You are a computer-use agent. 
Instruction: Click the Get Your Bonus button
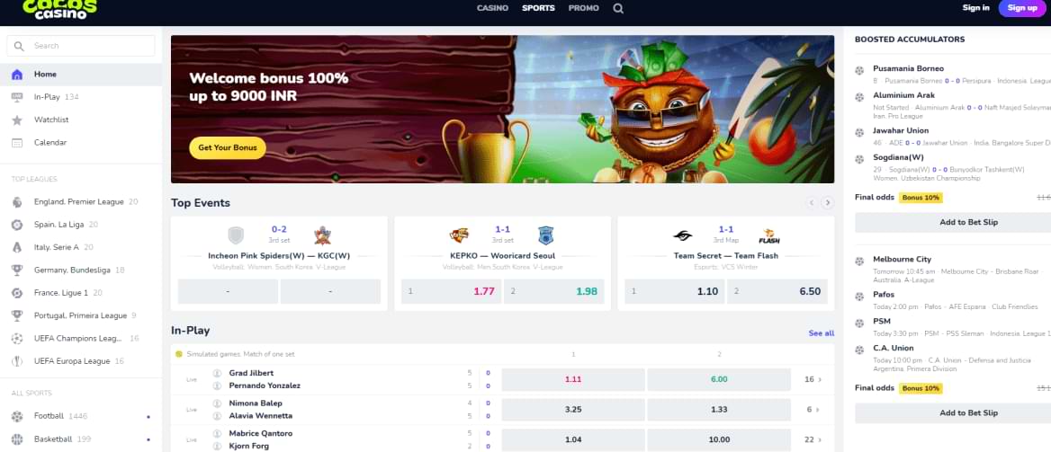[x=228, y=148]
